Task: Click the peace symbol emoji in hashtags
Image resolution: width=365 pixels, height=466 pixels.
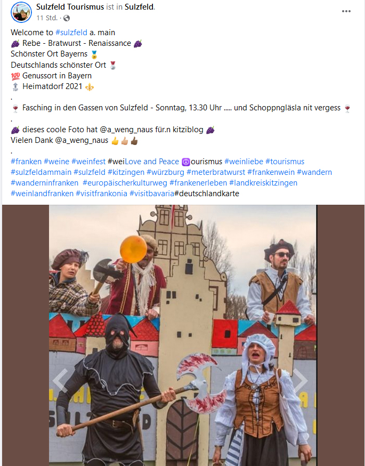Action: (185, 162)
